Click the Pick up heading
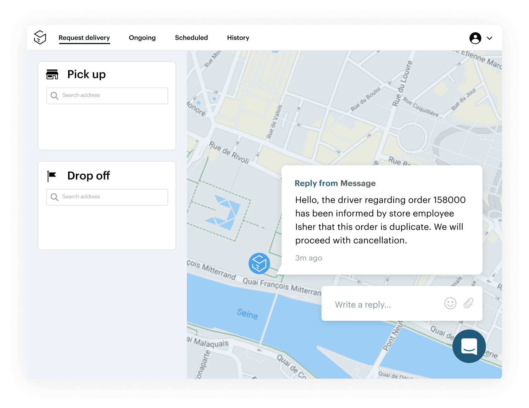The width and height of the screenshot is (529, 408). [x=87, y=74]
